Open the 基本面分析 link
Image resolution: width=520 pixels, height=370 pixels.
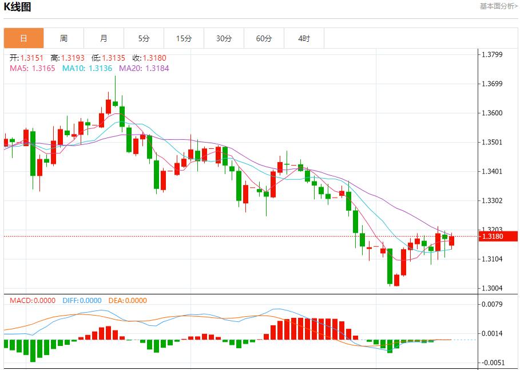pos(498,6)
